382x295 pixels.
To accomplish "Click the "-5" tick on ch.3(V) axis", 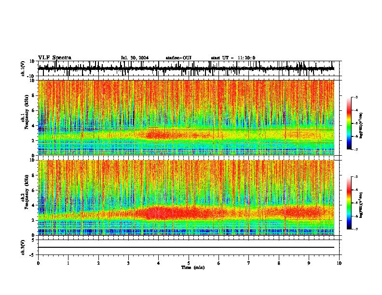I will [32, 255].
